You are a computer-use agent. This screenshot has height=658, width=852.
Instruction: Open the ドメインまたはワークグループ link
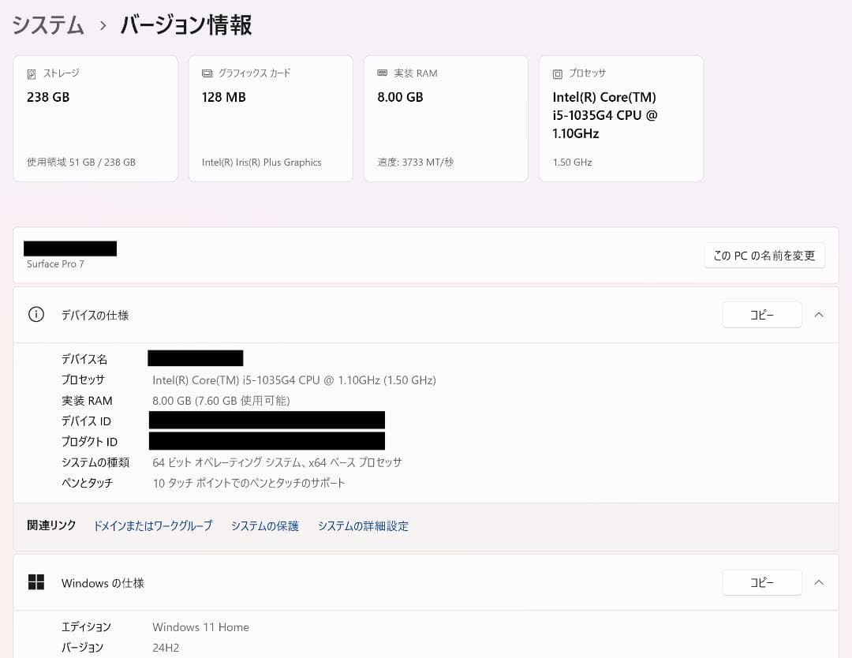pyautogui.click(x=151, y=525)
